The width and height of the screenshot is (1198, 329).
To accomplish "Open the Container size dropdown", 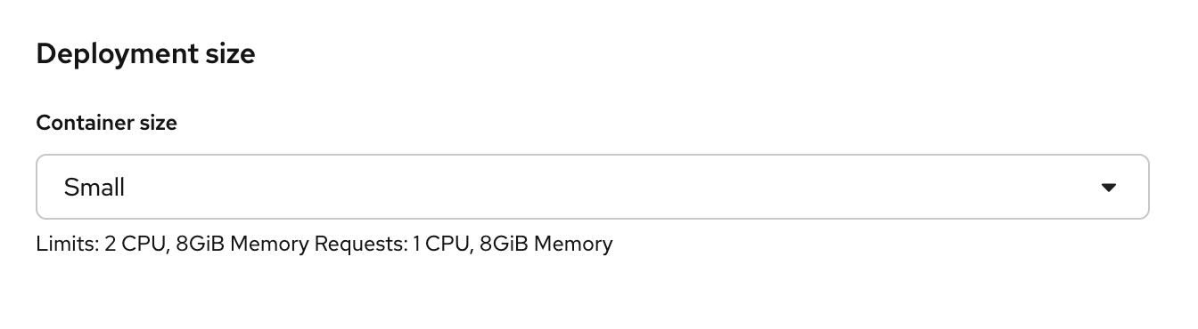I will point(592,187).
